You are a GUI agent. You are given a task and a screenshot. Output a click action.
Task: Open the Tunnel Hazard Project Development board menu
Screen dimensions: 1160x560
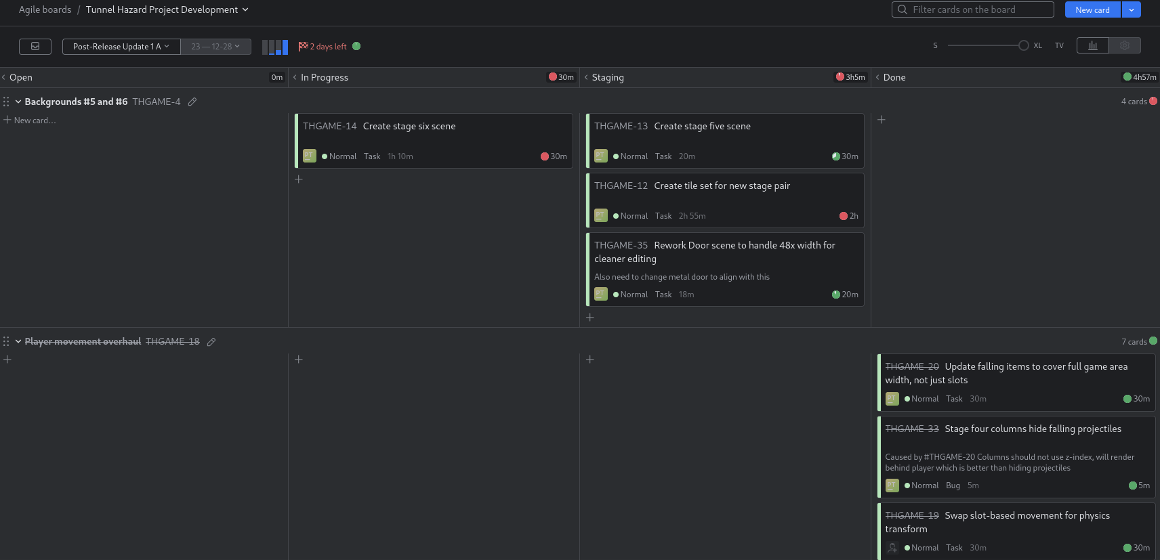click(x=167, y=9)
